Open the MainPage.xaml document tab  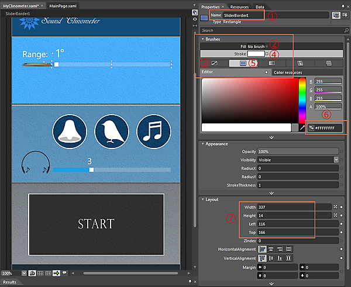64,5
